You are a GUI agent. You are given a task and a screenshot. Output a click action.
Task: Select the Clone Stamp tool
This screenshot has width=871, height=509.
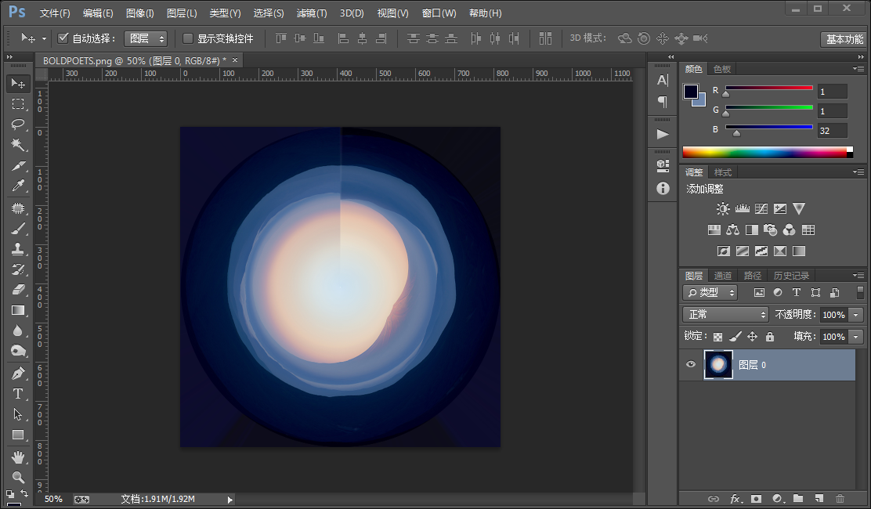[x=18, y=249]
